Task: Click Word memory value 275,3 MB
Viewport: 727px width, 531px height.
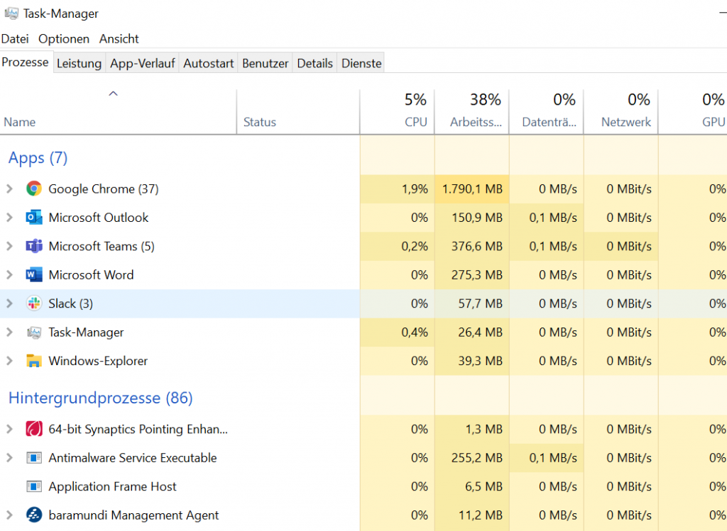Action: [x=476, y=275]
